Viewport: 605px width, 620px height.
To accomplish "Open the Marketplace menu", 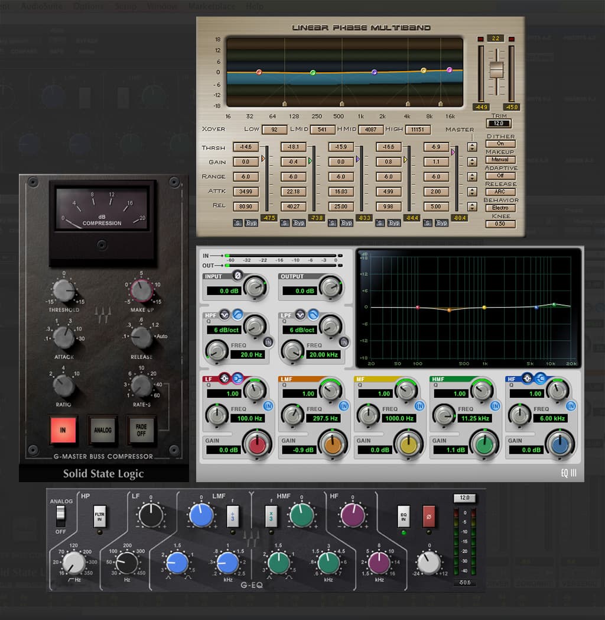I will coord(212,7).
